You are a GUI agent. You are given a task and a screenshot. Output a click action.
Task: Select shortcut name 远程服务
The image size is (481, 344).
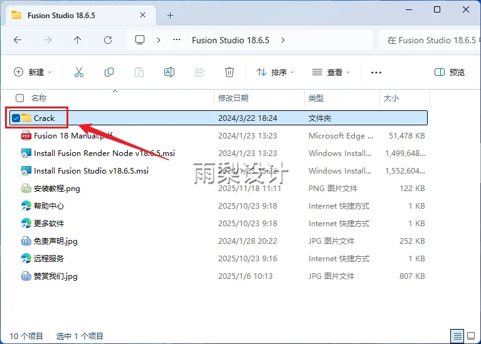pyautogui.click(x=49, y=258)
